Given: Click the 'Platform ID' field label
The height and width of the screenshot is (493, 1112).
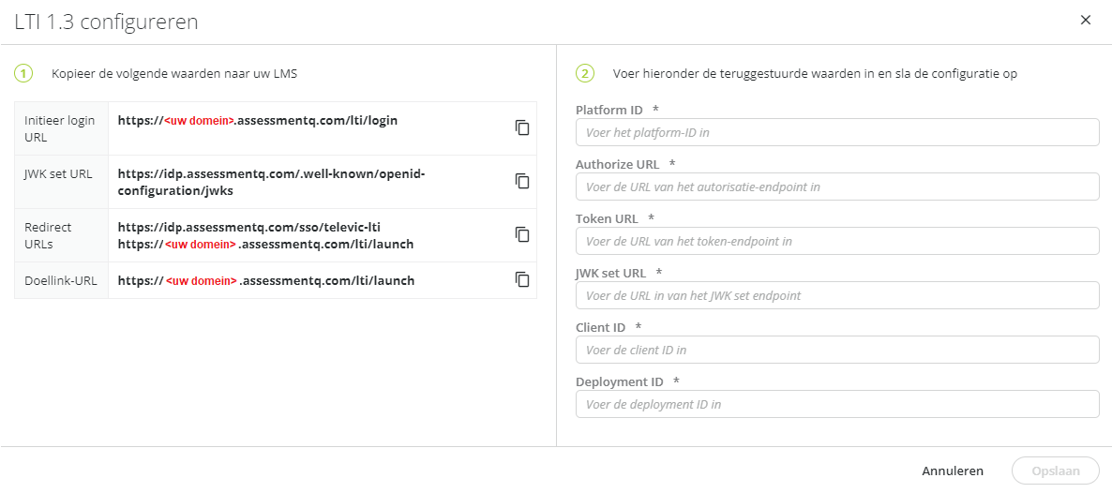Looking at the screenshot, I should pos(609,110).
